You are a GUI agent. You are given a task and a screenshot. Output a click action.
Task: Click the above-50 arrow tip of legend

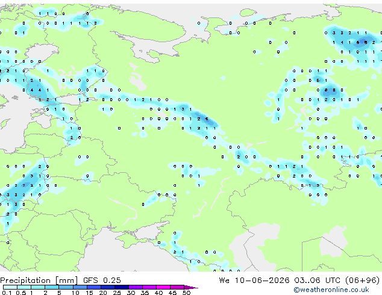(191, 287)
